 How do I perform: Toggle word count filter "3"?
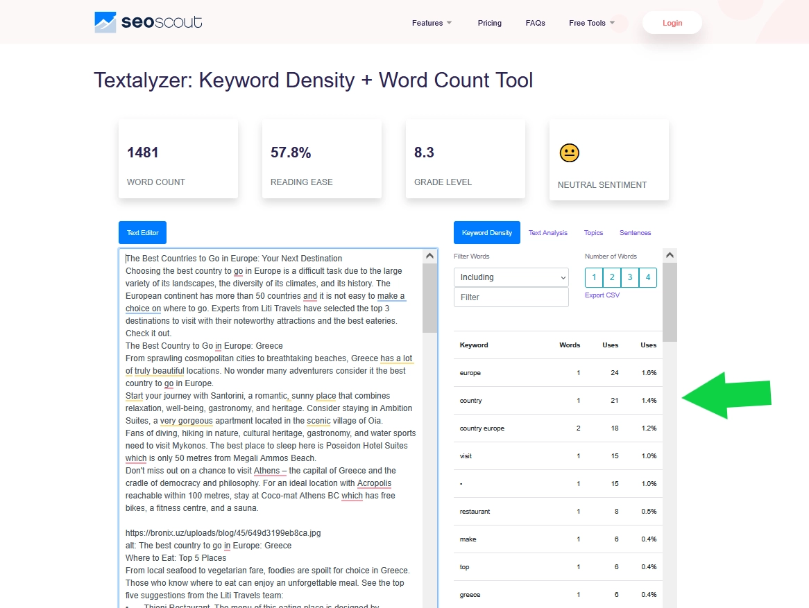pos(629,277)
